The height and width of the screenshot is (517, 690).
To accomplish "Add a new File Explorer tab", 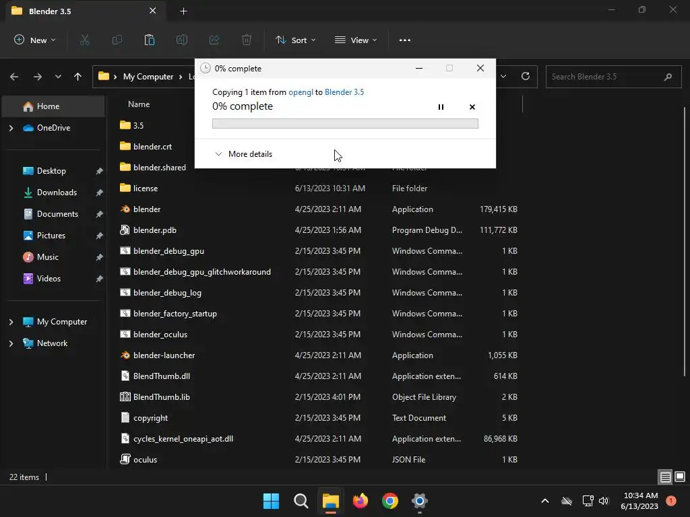I will (x=183, y=11).
